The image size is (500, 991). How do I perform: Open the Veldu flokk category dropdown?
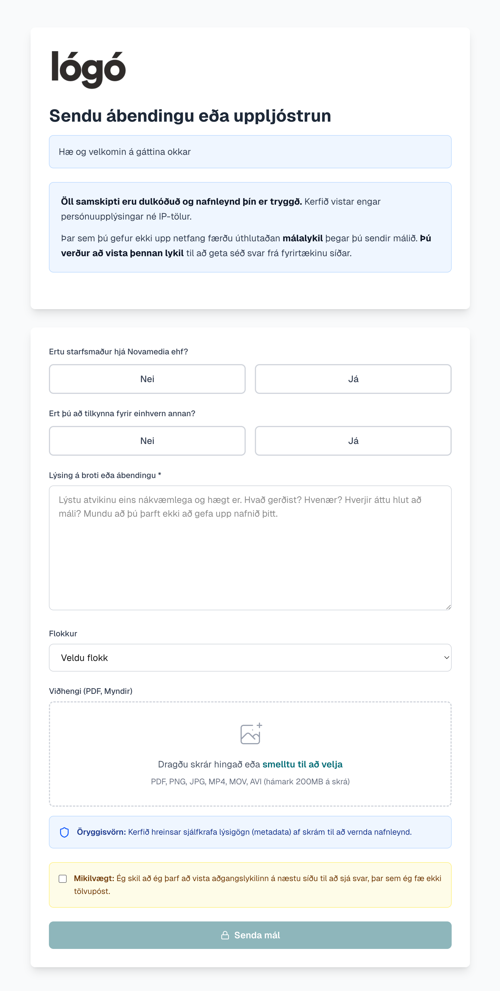pyautogui.click(x=250, y=658)
